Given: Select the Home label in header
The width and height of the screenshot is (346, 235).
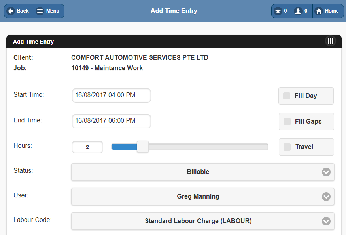Looking at the screenshot, I should pos(332,11).
